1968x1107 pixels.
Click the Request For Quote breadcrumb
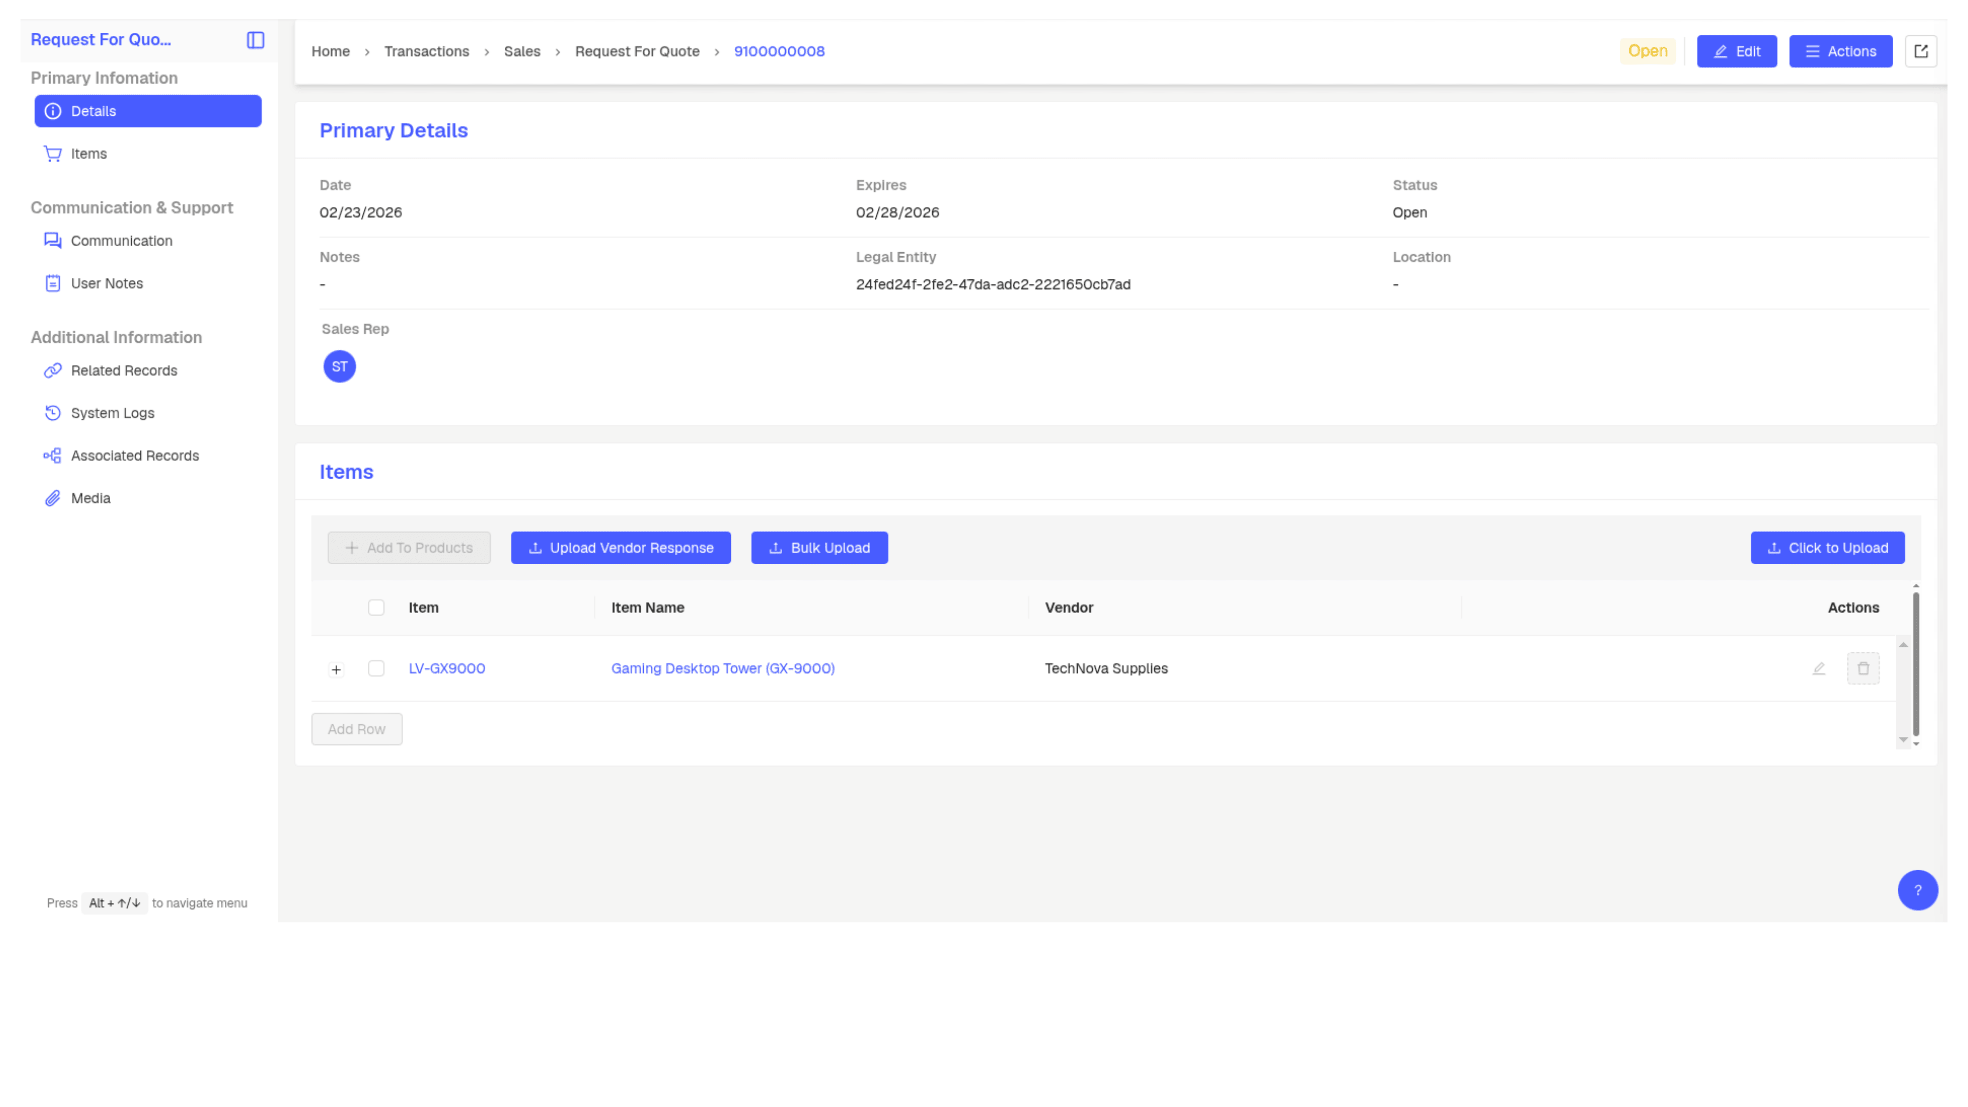point(637,51)
